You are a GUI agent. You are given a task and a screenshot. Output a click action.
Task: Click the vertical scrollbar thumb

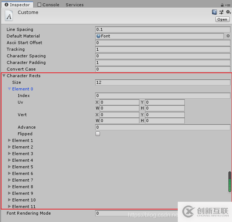tap(230, 182)
